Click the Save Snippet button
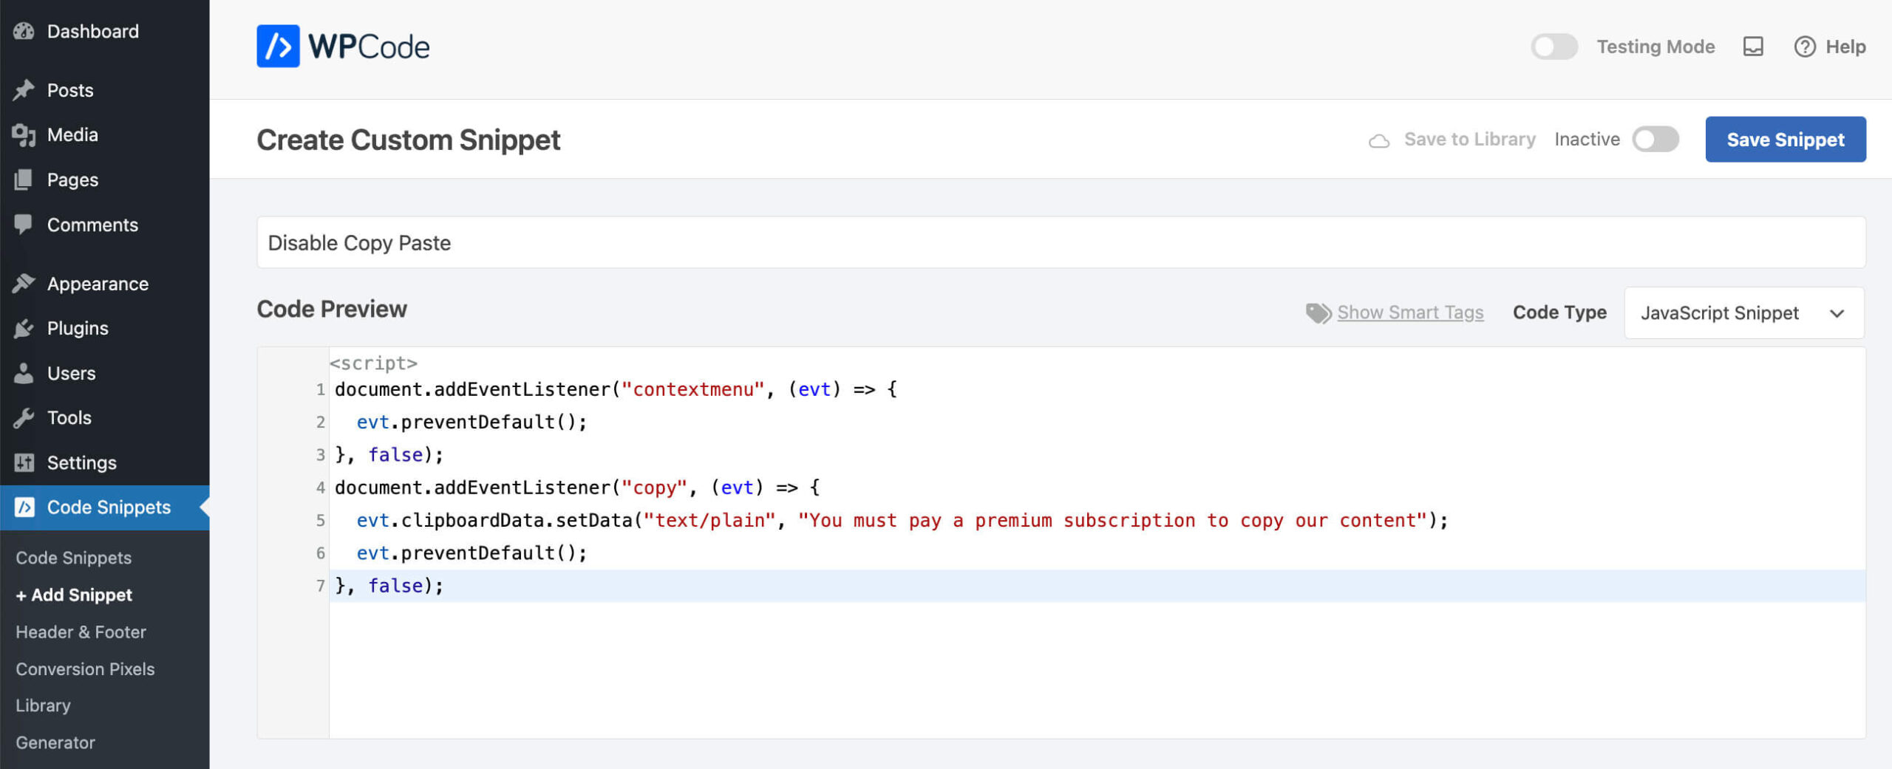This screenshot has height=769, width=1892. click(x=1786, y=139)
